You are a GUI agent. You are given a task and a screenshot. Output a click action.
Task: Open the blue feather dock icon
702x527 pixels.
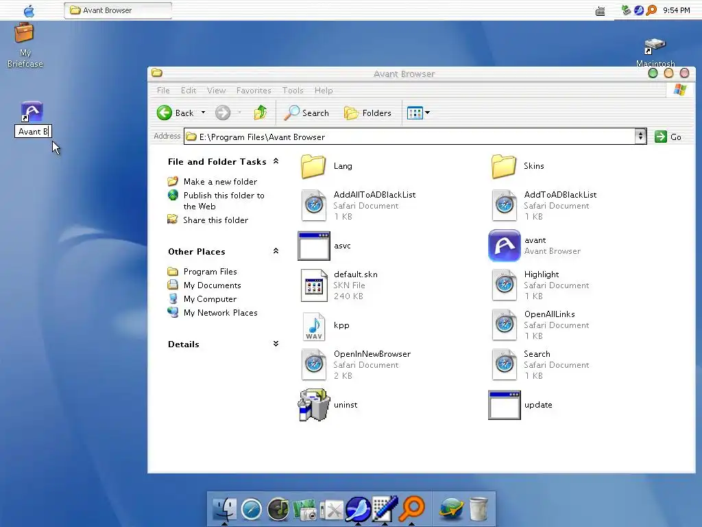[358, 509]
